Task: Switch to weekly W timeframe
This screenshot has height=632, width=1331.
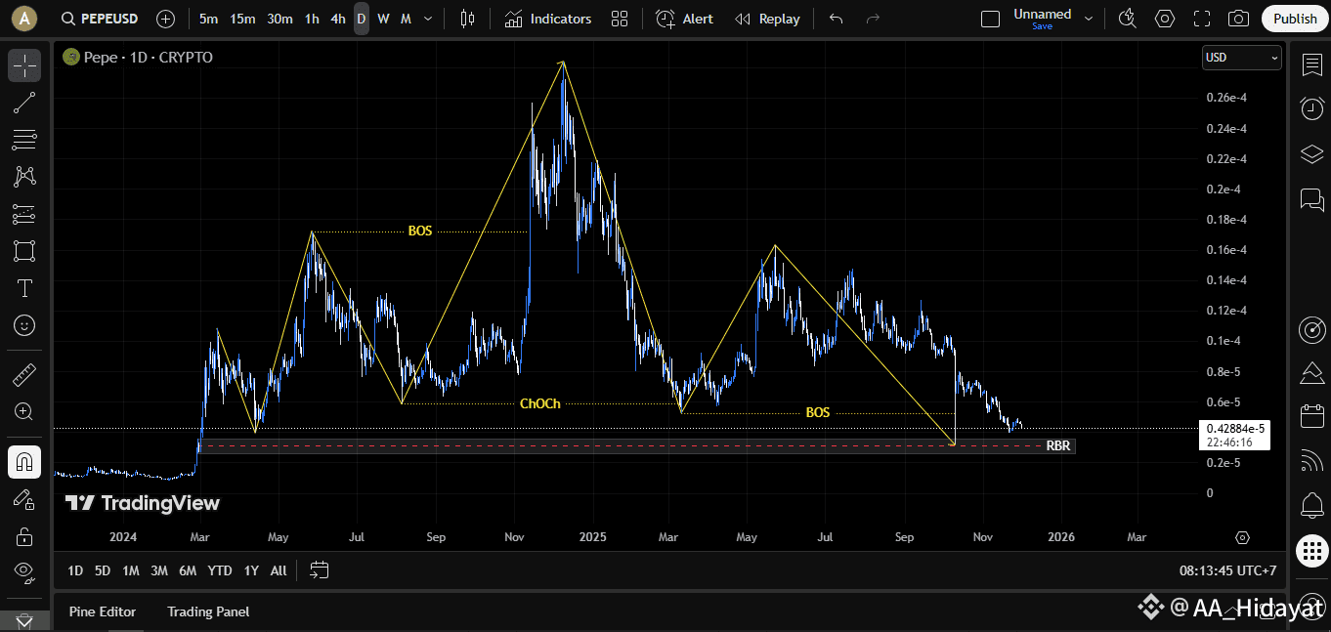Action: (383, 19)
